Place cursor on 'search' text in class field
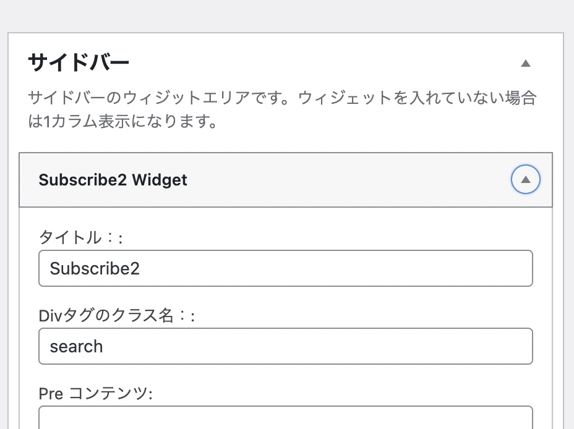The width and height of the screenshot is (574, 429). tap(76, 346)
